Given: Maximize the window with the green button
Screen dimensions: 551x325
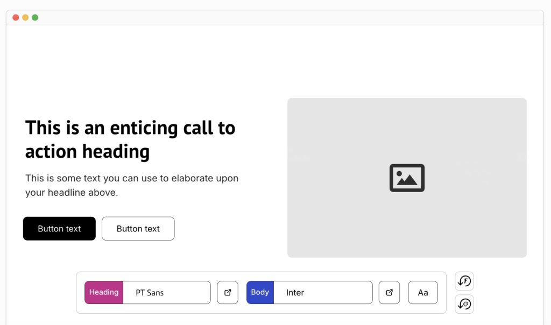Looking at the screenshot, I should (x=35, y=18).
